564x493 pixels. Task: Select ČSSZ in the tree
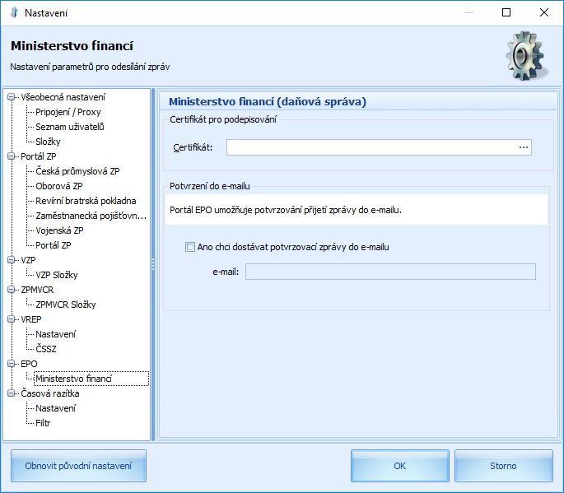(45, 349)
